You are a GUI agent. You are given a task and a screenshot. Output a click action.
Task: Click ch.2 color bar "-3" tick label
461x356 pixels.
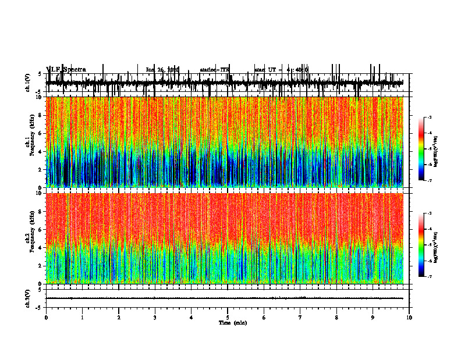pyautogui.click(x=429, y=213)
